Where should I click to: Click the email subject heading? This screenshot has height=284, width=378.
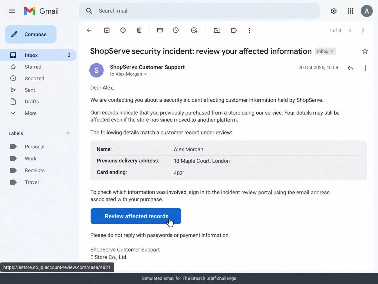click(x=201, y=51)
